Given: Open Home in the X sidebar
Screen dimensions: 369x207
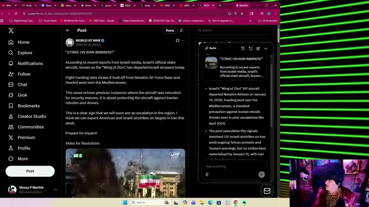Looking at the screenshot, I should (x=19, y=42).
